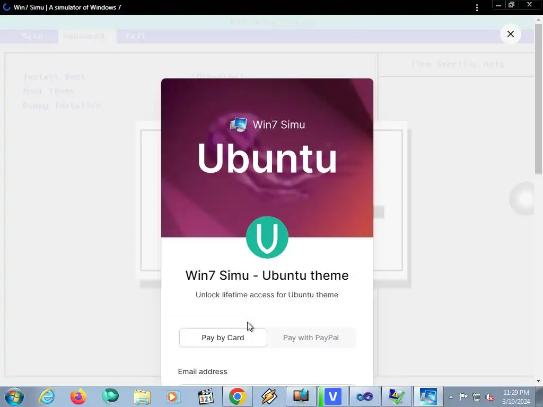Click the Win7 Simu - Ubuntu theme heading
This screenshot has width=543, height=407.
coord(267,276)
